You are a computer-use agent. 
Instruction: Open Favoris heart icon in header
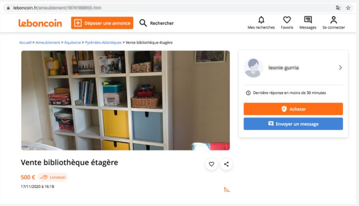tap(287, 20)
